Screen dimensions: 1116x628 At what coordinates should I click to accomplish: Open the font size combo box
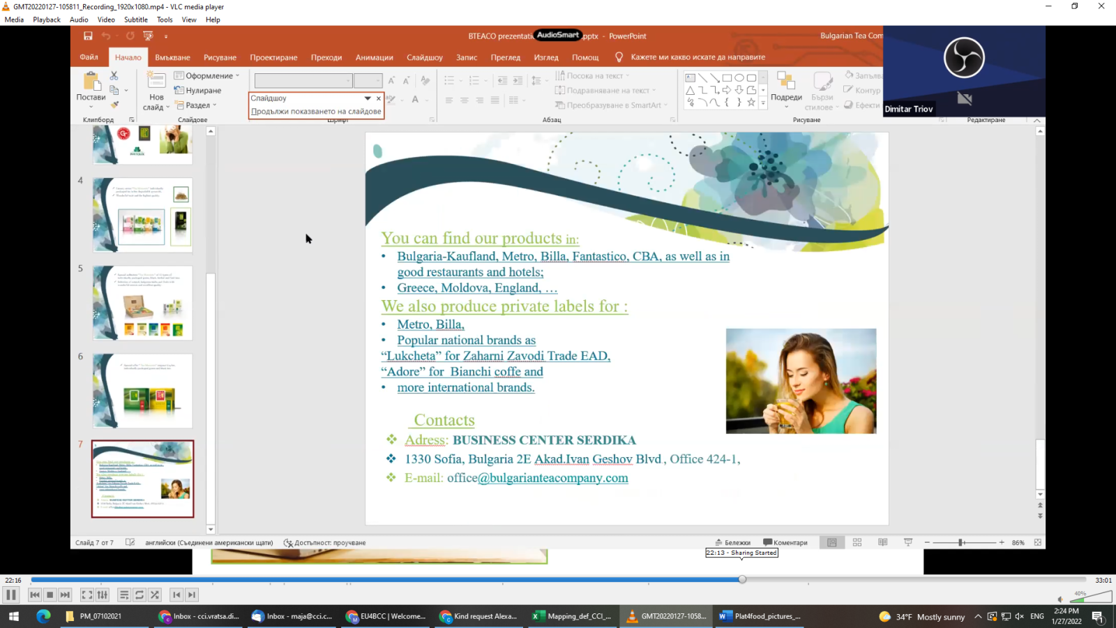pyautogui.click(x=368, y=80)
